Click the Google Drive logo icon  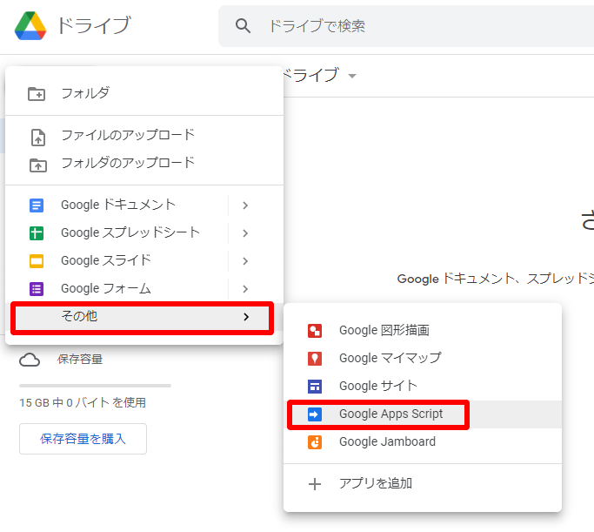31,26
